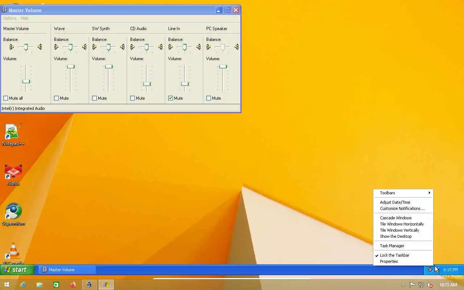Click the Windows XP VM button on the host taskbar
This screenshot has width=464, height=290.
(x=105, y=285)
